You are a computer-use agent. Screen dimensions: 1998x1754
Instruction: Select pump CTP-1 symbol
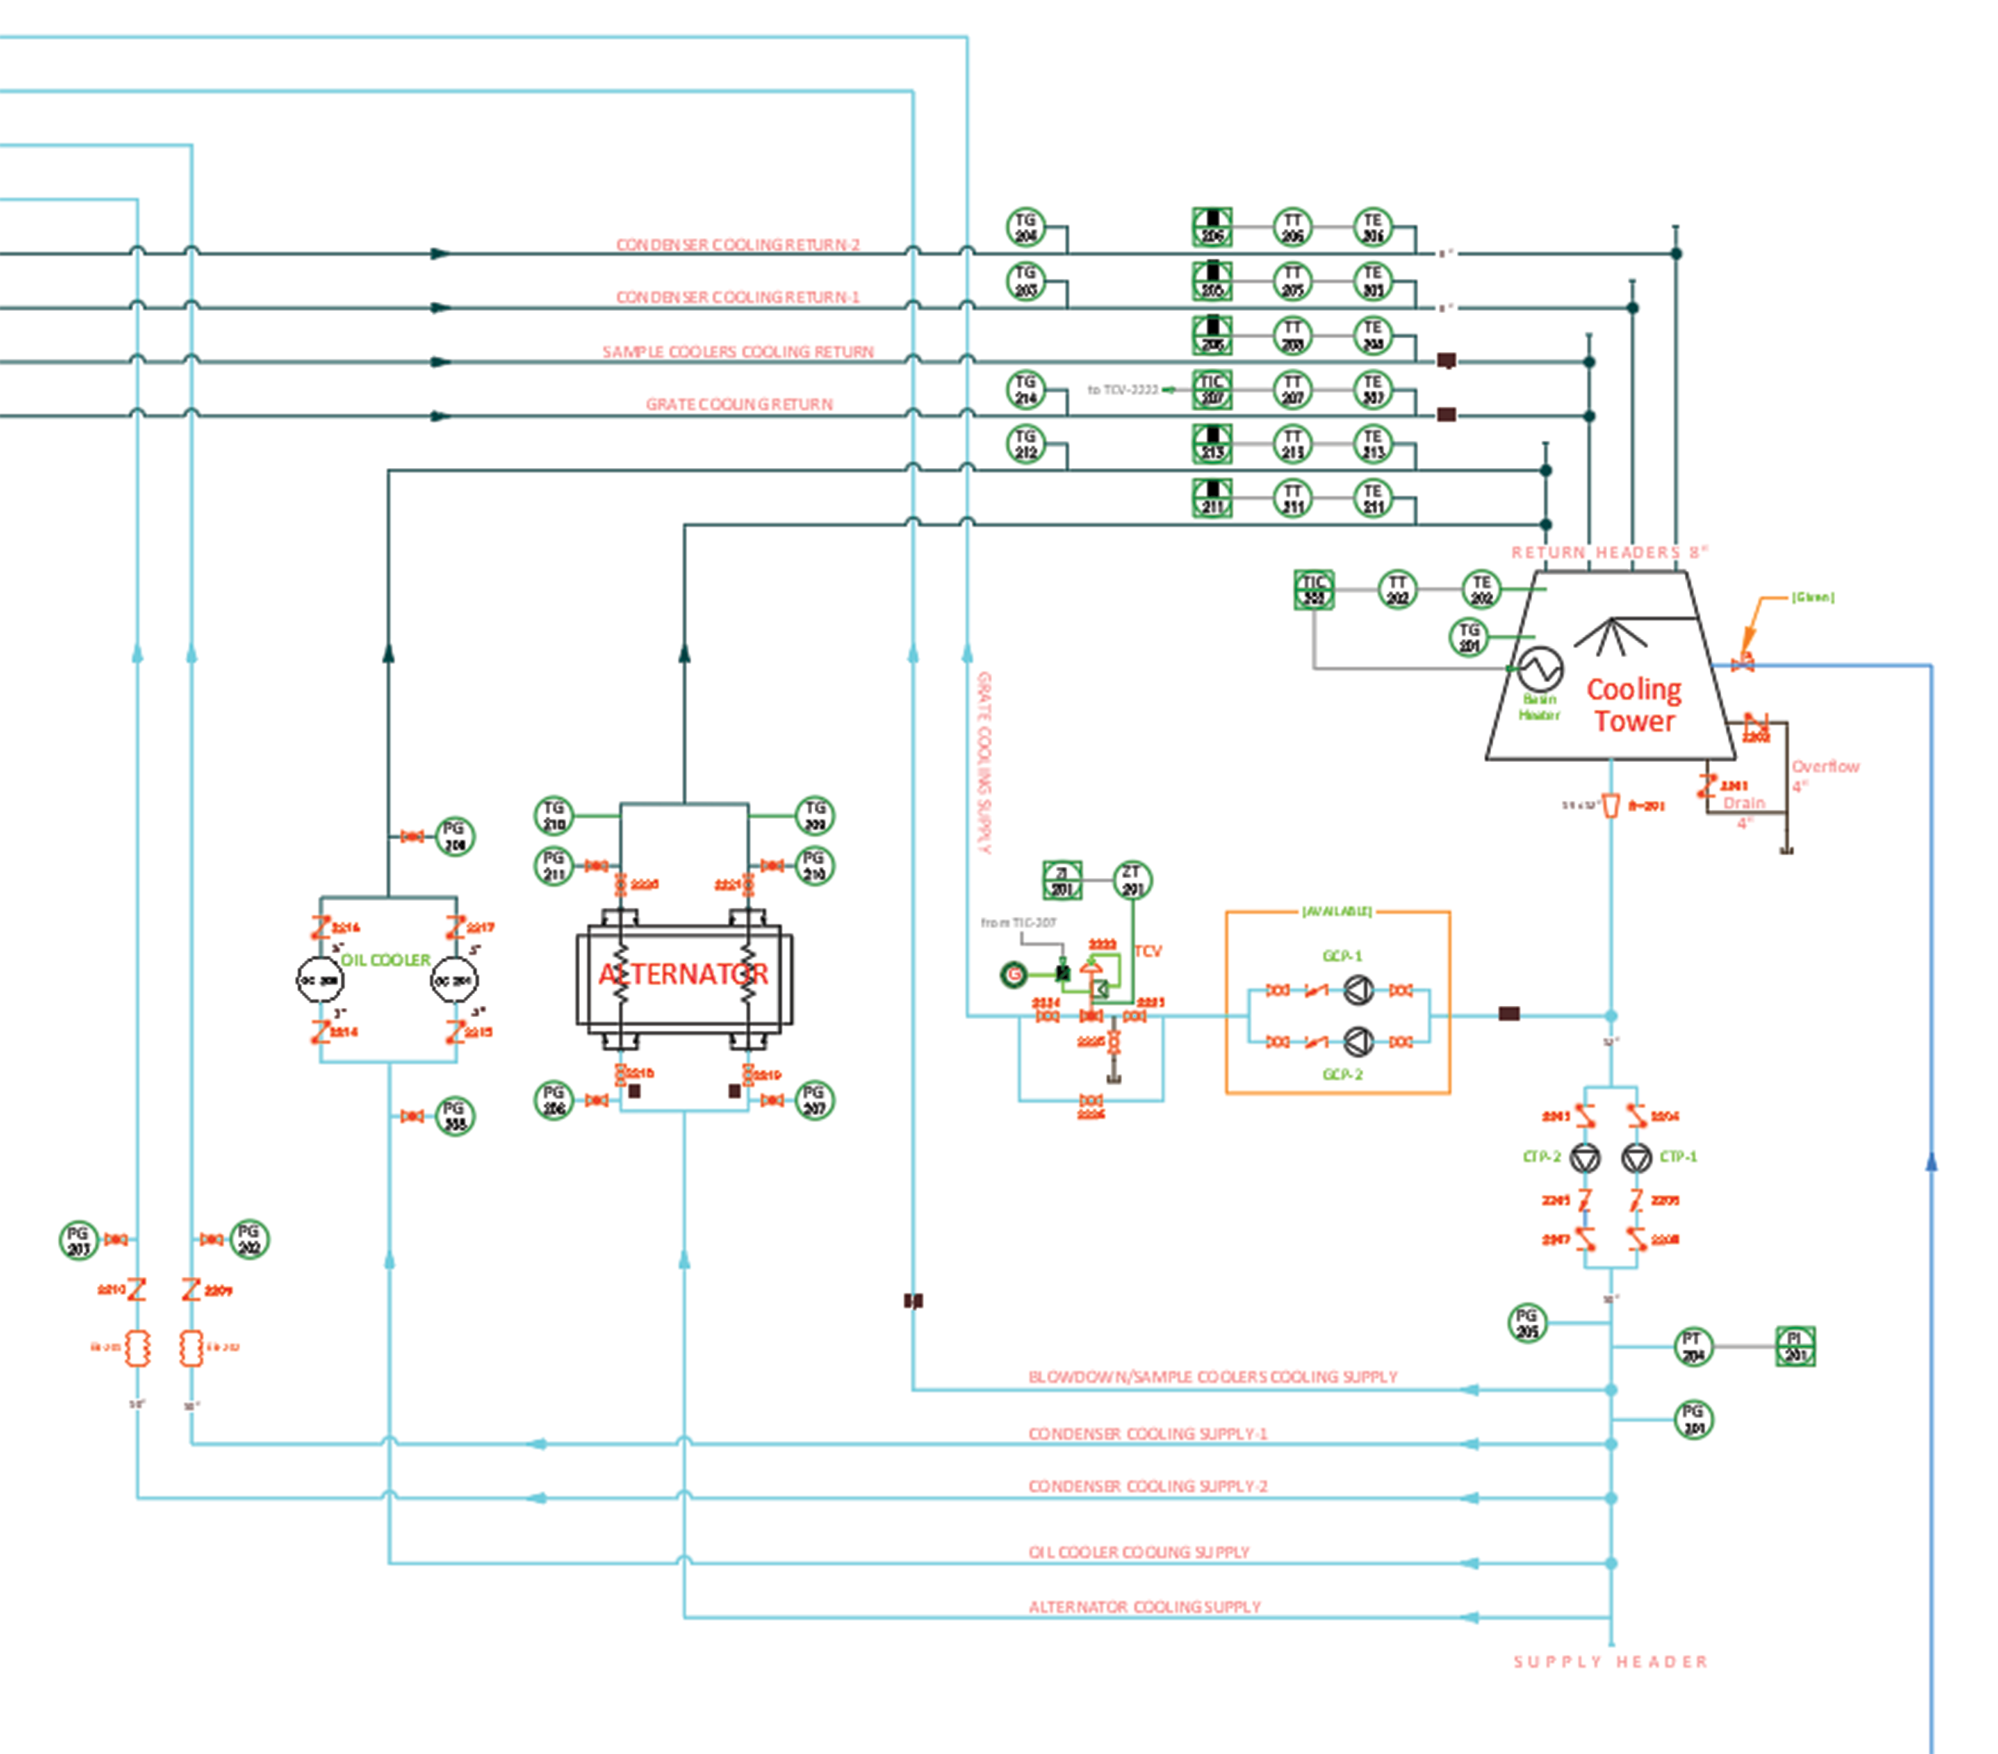click(x=1636, y=1159)
